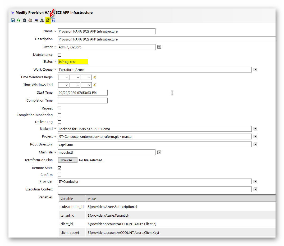Image resolution: width=284 pixels, height=246 pixels.
Task: Open the Work Queue dropdown arrow
Action: coord(255,70)
